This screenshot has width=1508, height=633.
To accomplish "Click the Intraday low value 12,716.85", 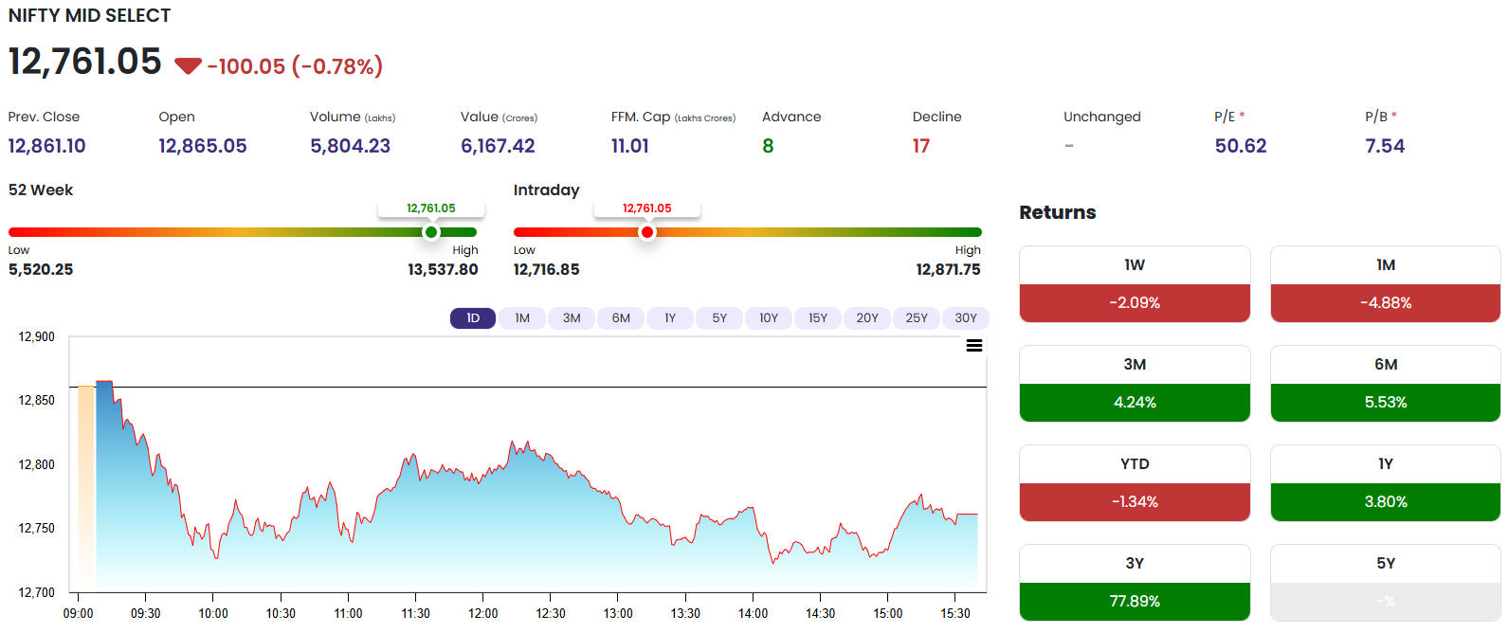I will click(x=546, y=269).
